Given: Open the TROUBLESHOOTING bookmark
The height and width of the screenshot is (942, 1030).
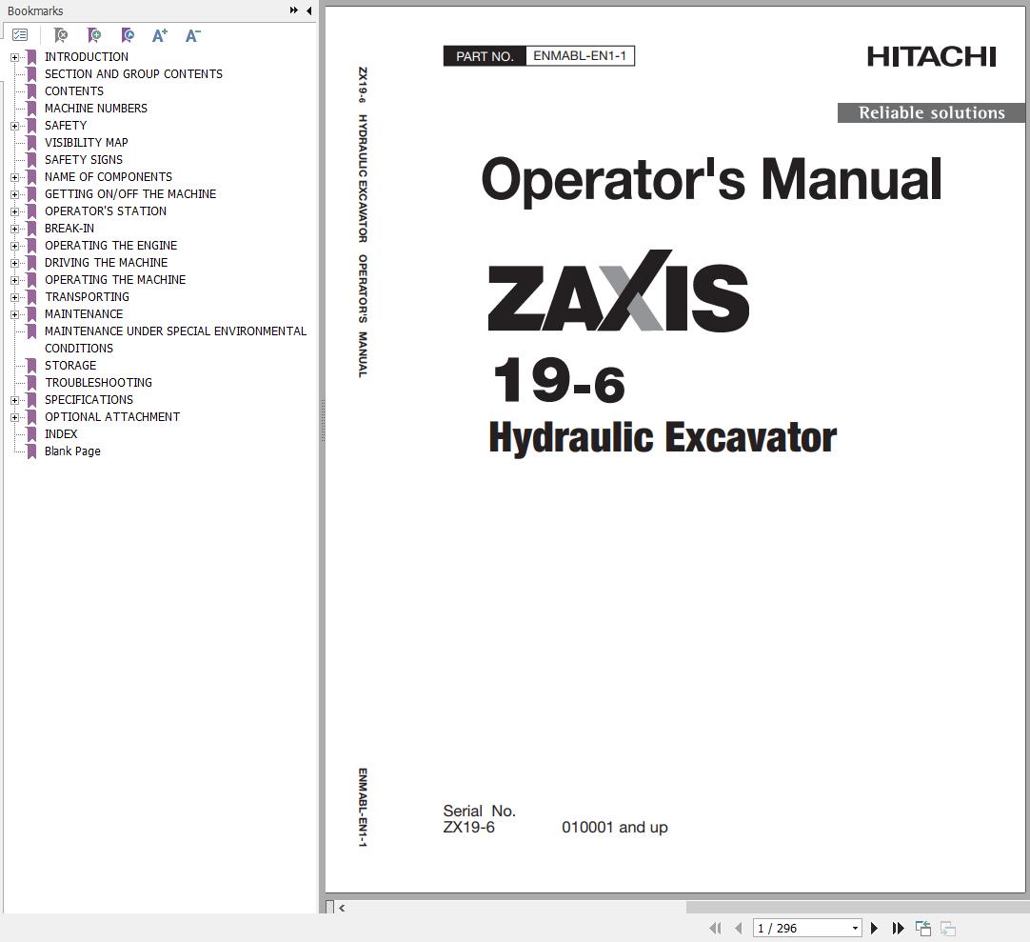Looking at the screenshot, I should tap(99, 383).
